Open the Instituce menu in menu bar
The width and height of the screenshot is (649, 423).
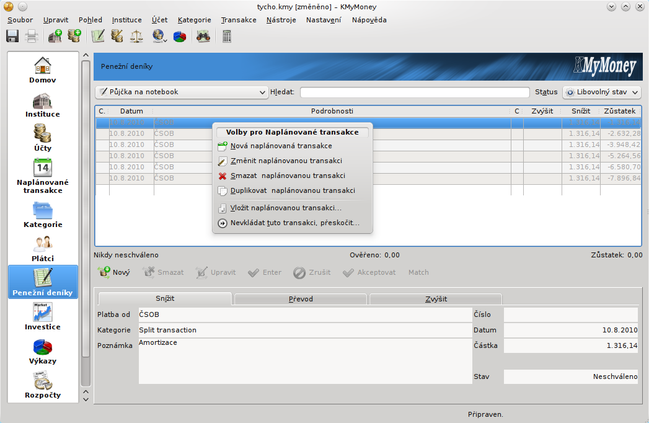coord(126,20)
